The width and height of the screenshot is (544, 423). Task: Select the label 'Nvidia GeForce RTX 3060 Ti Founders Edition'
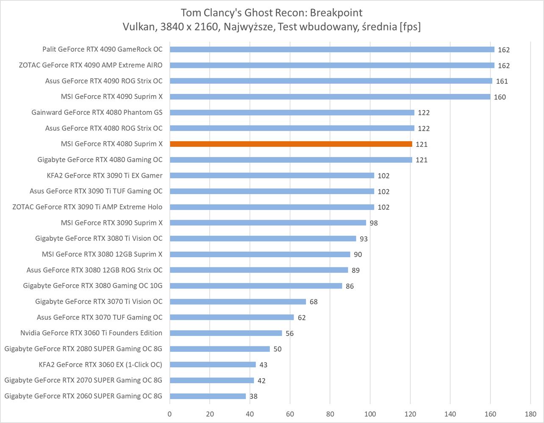coord(91,333)
